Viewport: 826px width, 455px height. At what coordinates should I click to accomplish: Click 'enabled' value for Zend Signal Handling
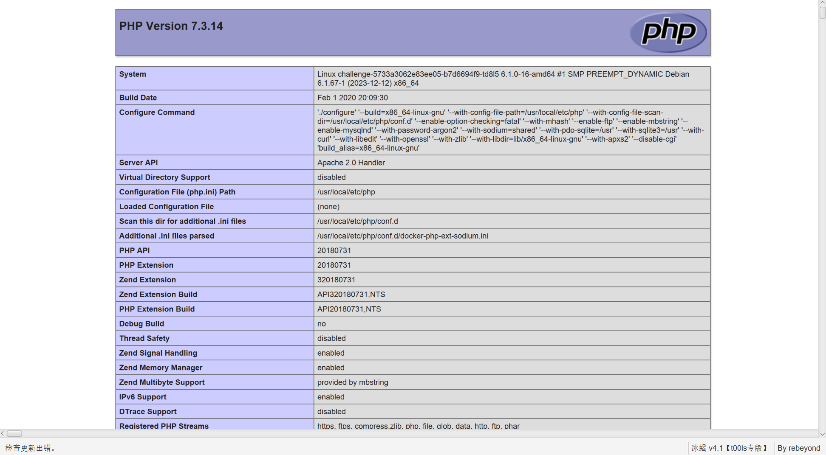pos(331,353)
